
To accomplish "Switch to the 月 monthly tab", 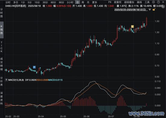I will pos(88,2).
